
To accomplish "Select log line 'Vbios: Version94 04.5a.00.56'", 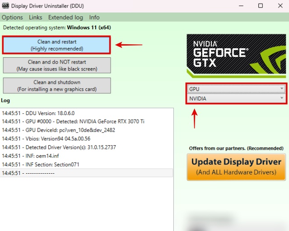I will 86,139.
